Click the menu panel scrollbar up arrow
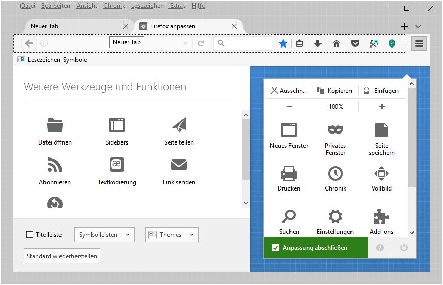Image resolution: width=443 pixels, height=285 pixels. [x=411, y=84]
